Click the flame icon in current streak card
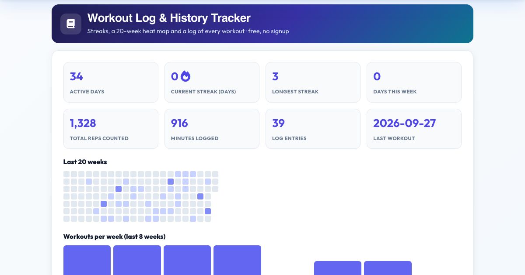The image size is (525, 275). pyautogui.click(x=185, y=76)
